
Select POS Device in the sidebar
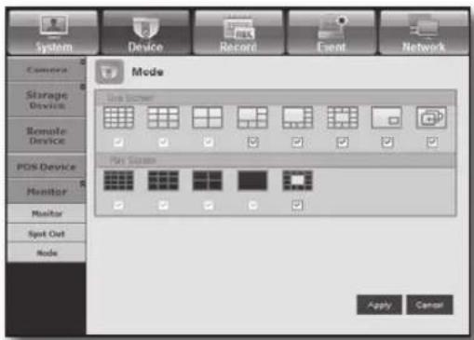point(47,167)
